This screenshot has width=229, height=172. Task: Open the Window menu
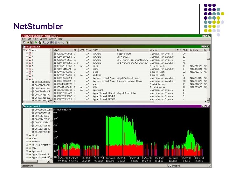(x=52, y=39)
